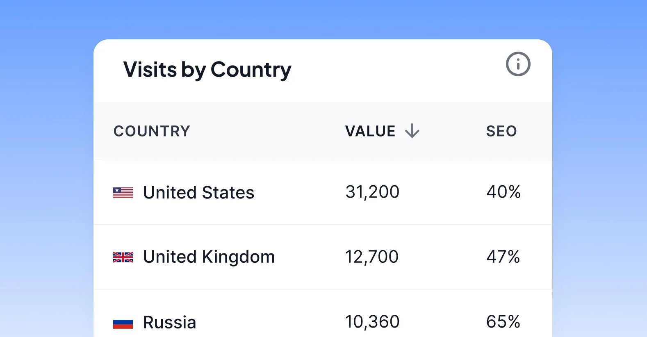The height and width of the screenshot is (337, 647).
Task: Toggle sort order via the Value arrow icon
Action: coord(412,131)
